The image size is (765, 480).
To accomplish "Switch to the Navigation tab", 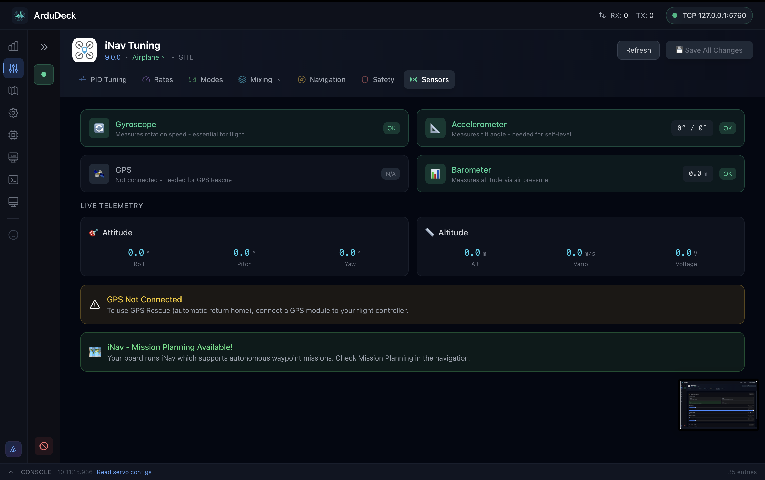I will click(x=321, y=80).
